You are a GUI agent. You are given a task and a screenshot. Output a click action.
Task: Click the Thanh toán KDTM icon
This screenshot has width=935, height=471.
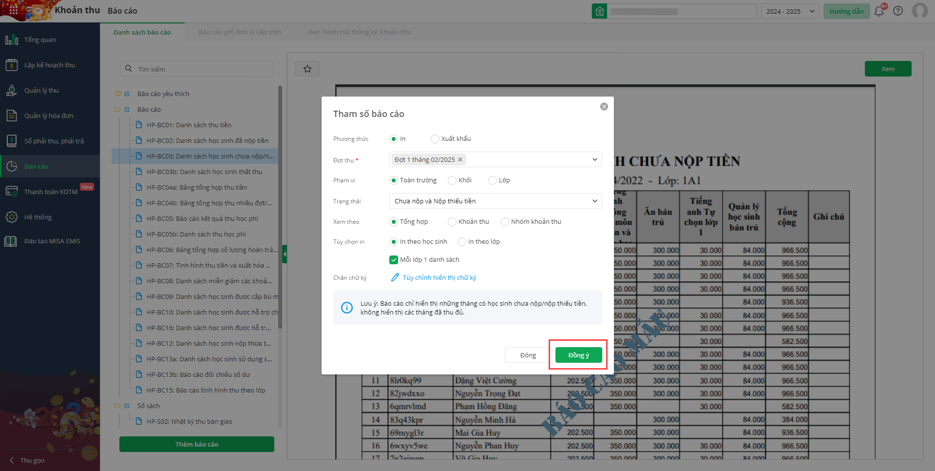click(x=12, y=192)
